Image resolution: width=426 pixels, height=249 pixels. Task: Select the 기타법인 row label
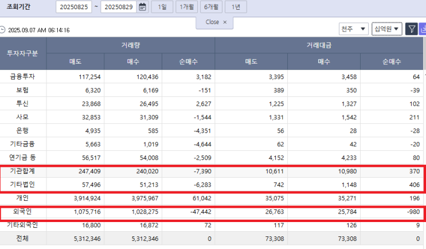pos(22,185)
